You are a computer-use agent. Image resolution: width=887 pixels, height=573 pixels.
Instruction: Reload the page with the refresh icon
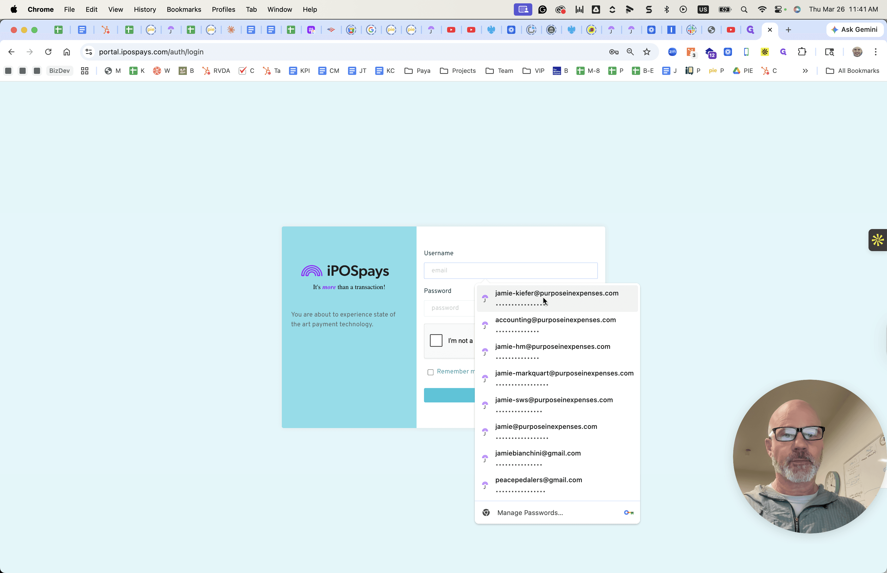(48, 52)
